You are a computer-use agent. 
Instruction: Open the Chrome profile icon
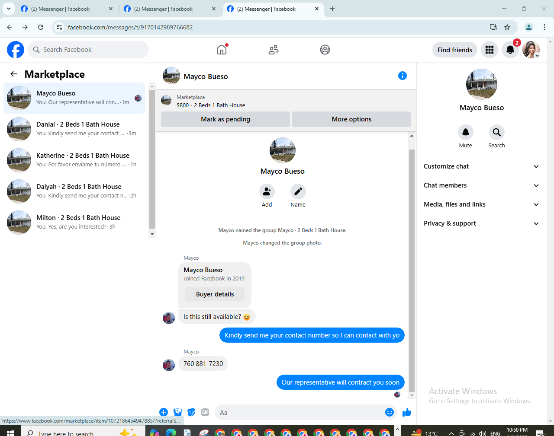[x=529, y=27]
